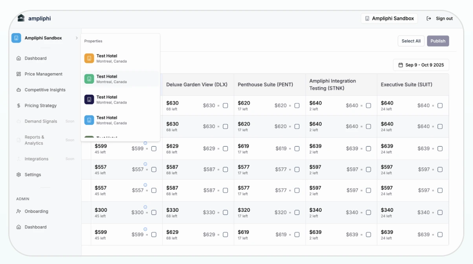The width and height of the screenshot is (473, 264).
Task: Click the Pricing Strategy dollar icon
Action: tap(18, 105)
